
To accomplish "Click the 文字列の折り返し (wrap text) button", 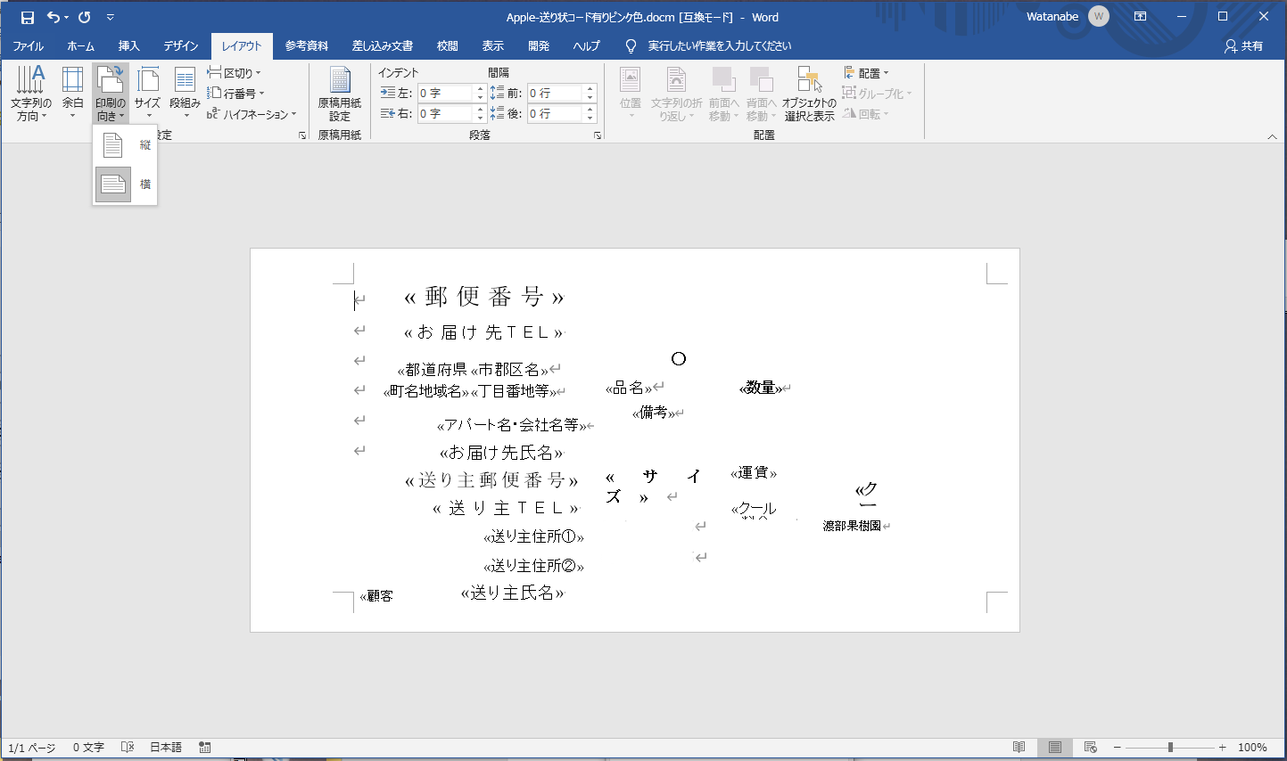I will pyautogui.click(x=676, y=94).
